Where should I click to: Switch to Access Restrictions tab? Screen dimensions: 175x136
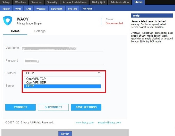point(75,2)
